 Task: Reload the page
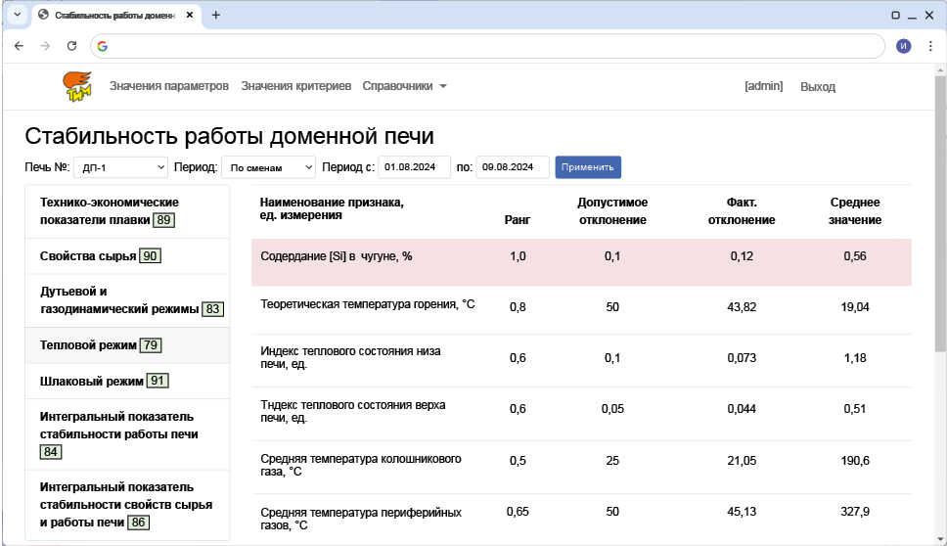click(71, 46)
